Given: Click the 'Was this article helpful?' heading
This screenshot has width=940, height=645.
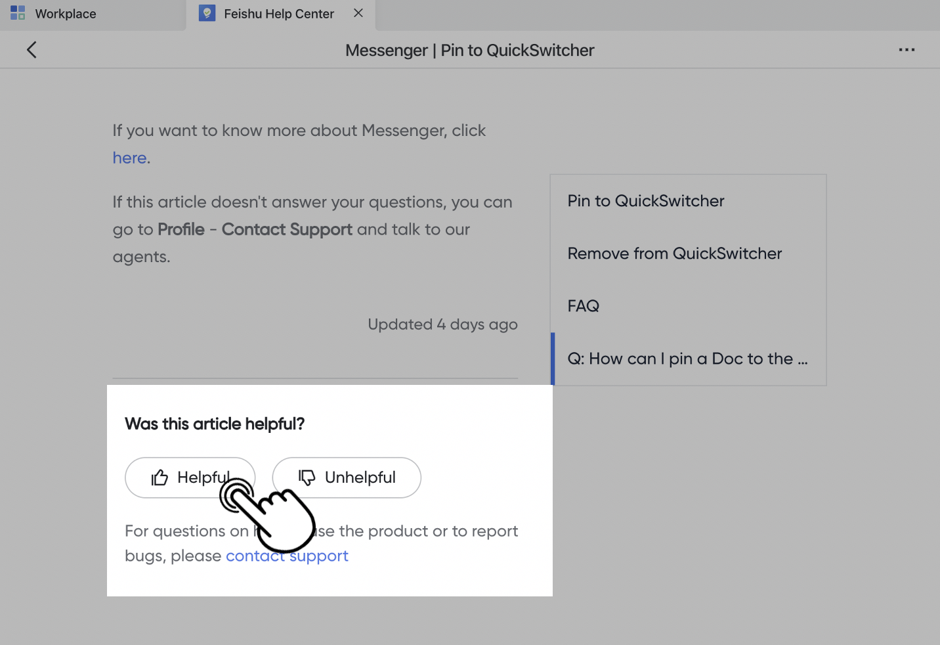Looking at the screenshot, I should pyautogui.click(x=215, y=424).
